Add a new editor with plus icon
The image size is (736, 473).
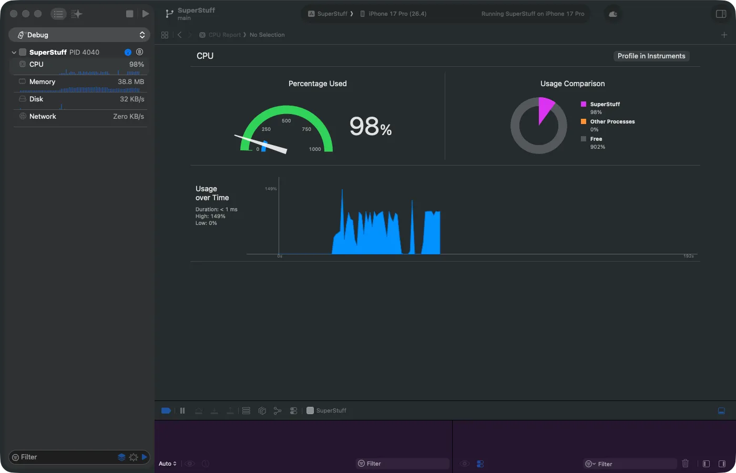724,35
